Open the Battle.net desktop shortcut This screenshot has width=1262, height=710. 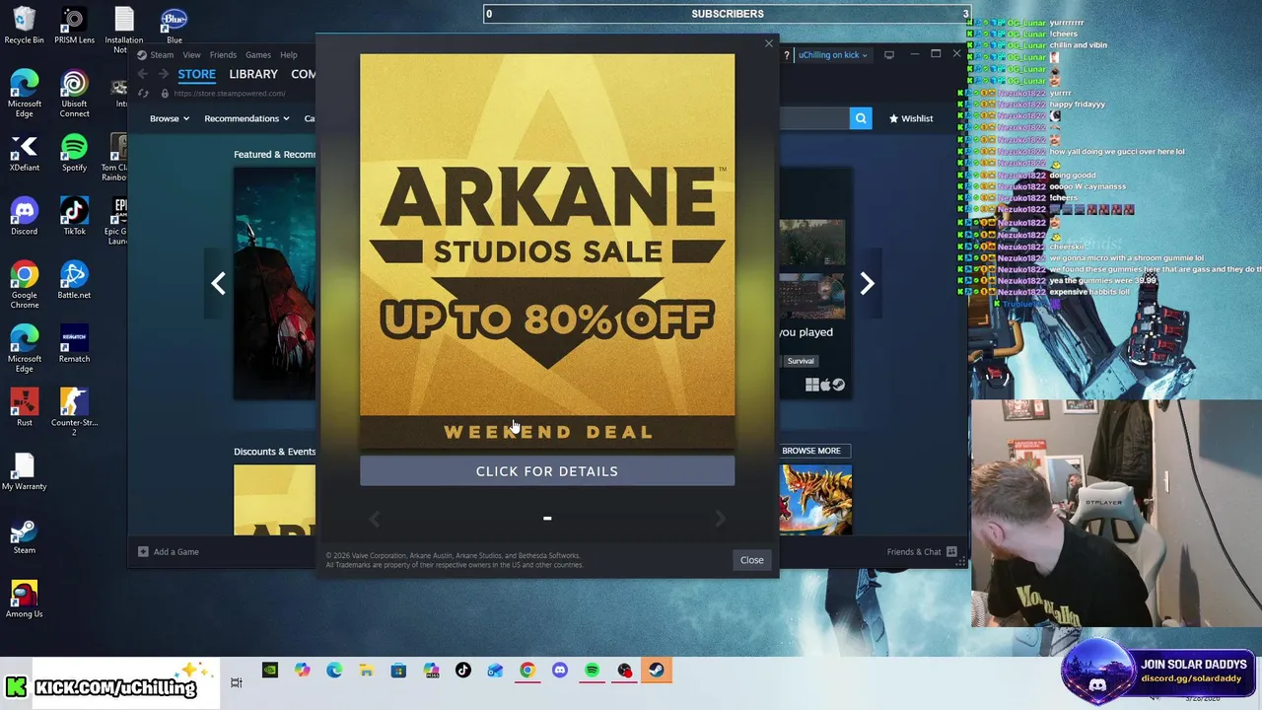pyautogui.click(x=74, y=280)
